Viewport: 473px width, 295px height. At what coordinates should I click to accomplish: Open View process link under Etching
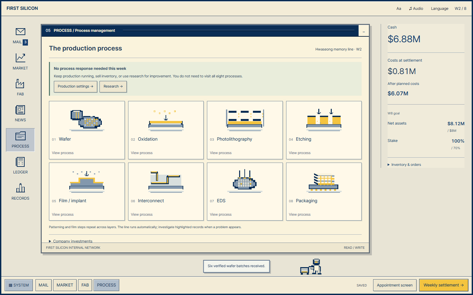pos(300,153)
